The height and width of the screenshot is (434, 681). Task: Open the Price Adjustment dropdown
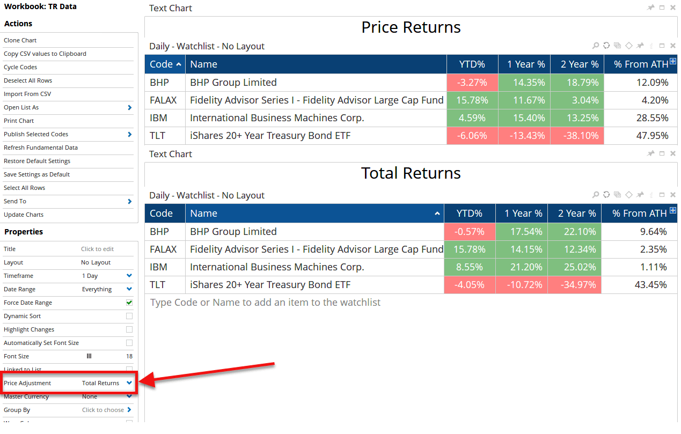click(x=128, y=382)
